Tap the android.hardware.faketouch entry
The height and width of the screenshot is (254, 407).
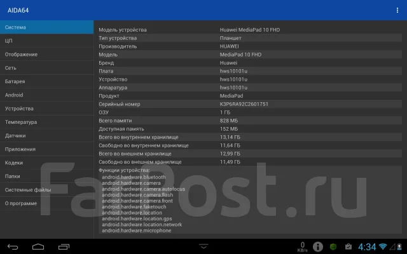point(134,207)
